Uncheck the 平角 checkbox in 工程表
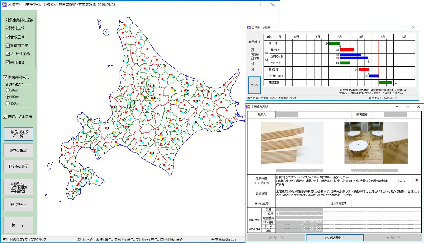This screenshot has width=424, height=243. pos(252,58)
